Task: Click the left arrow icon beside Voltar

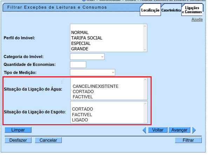Action: tap(144, 130)
